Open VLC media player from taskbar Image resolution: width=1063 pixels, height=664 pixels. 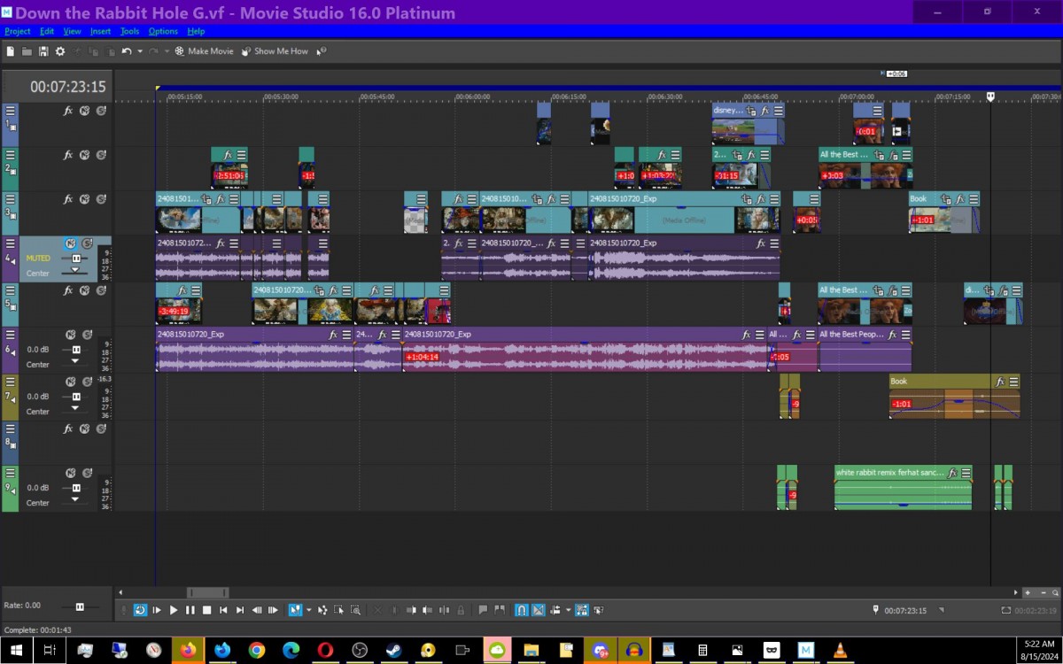[x=840, y=650]
